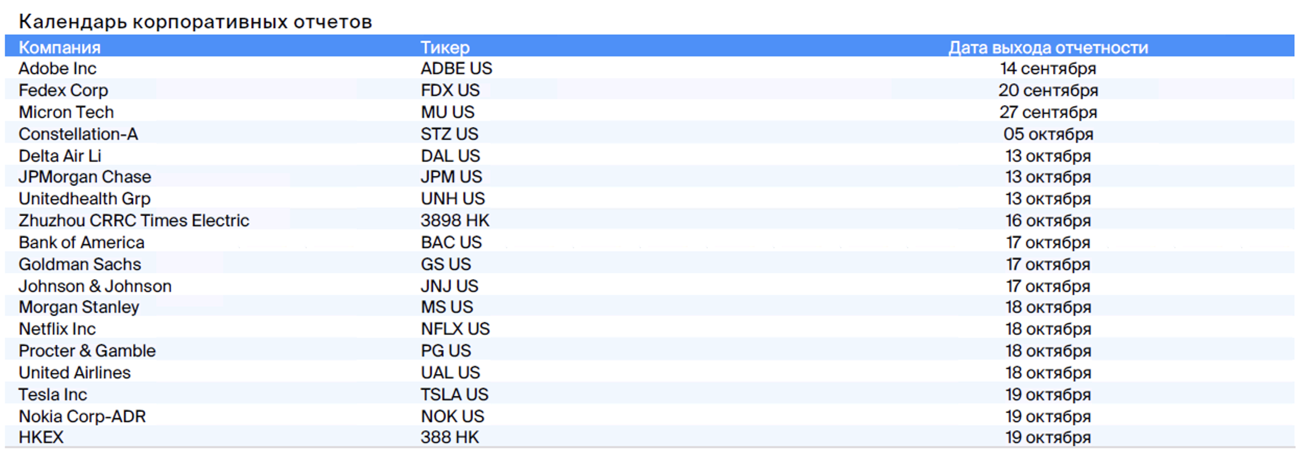Image resolution: width=1301 pixels, height=453 pixels.
Task: Select the 'ADBE US' ticker cell
Action: (456, 68)
